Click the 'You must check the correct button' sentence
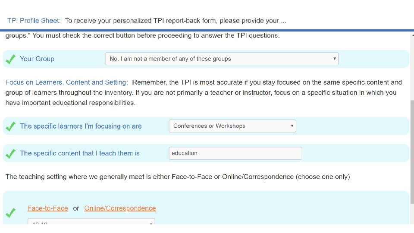414x233 pixels. pos(156,35)
